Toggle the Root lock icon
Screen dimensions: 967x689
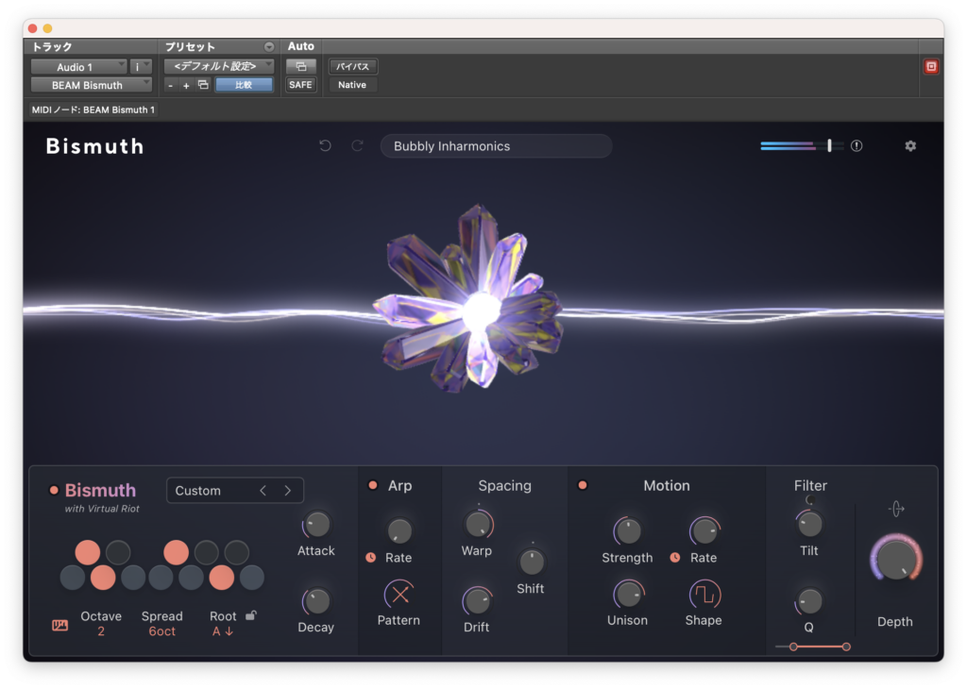(251, 615)
